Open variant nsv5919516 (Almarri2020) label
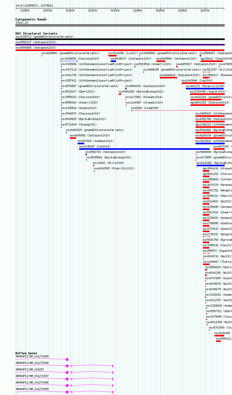The width and height of the screenshot is (232, 395). [x=153, y=64]
